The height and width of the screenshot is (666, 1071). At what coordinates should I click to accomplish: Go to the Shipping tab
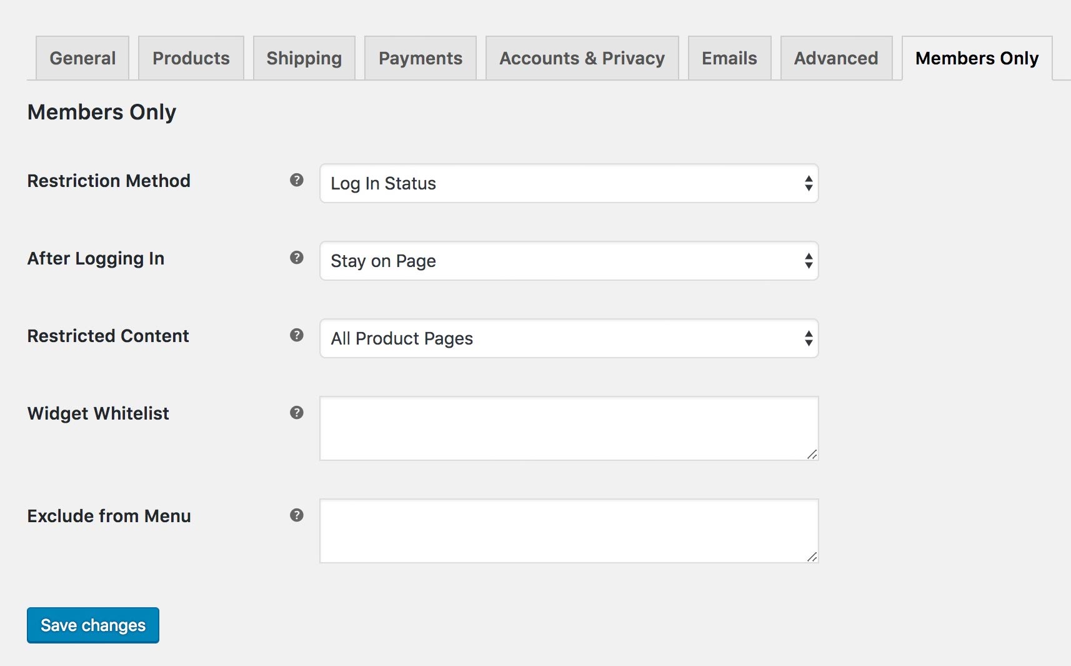tap(304, 58)
